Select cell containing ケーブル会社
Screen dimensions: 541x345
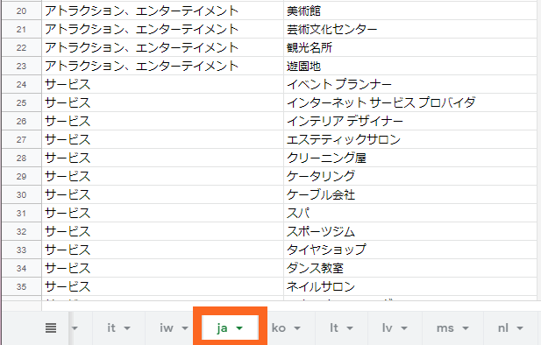pyautogui.click(x=410, y=194)
